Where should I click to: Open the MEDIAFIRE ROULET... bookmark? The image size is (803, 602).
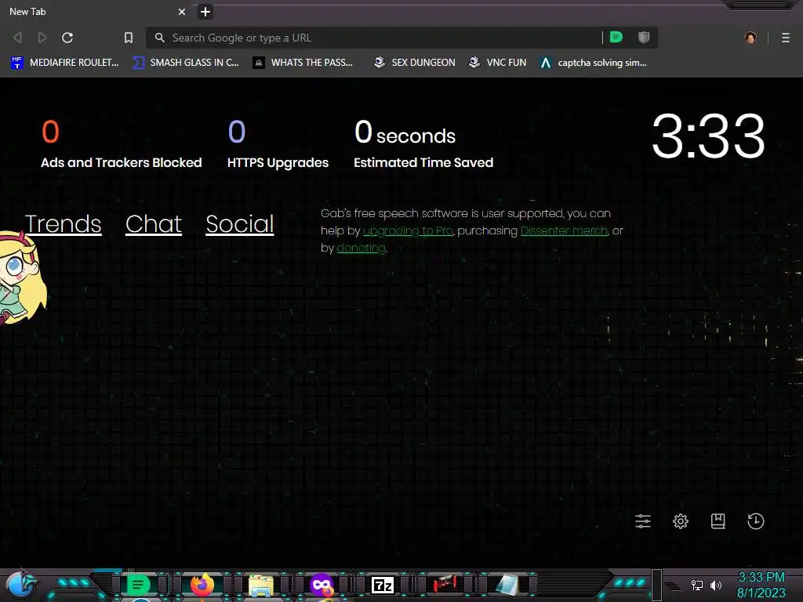tap(65, 63)
